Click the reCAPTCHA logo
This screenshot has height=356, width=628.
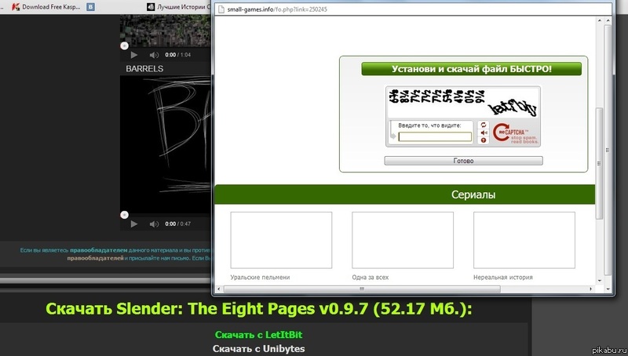516,133
